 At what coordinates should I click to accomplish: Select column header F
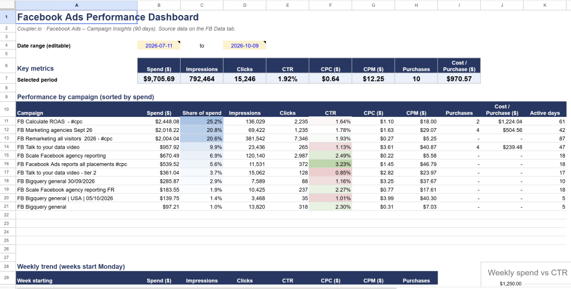(331, 5)
